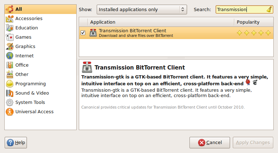Click the red Canonical supported ribbon icon
This screenshot has height=153, width=278.
point(248,82)
